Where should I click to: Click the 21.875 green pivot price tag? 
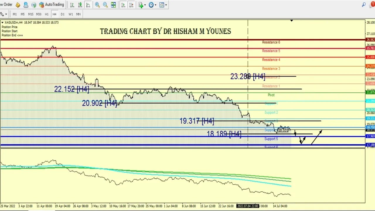coord(370,93)
